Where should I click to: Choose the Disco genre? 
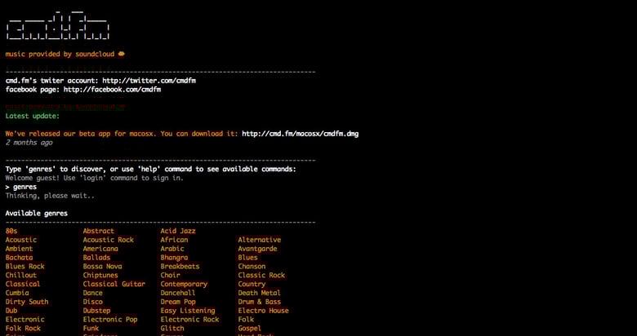pyautogui.click(x=92, y=302)
